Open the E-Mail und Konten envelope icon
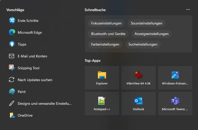Image resolution: width=198 pixels, height=130 pixels. click(12, 56)
